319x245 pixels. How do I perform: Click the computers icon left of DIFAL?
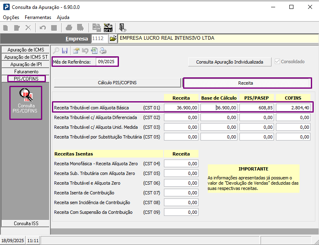pos(97,28)
